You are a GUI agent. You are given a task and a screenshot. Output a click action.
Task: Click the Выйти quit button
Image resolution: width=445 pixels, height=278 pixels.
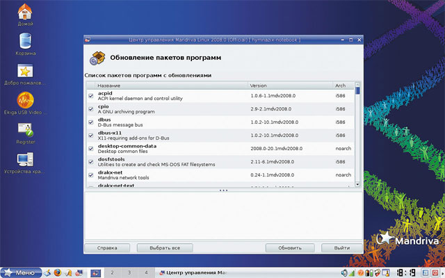coord(342,247)
